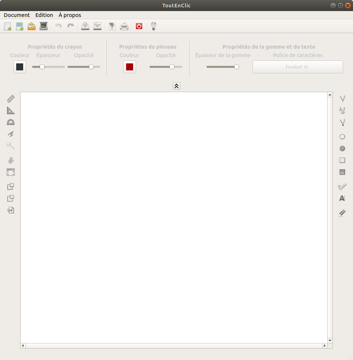Open the À propos menu
The width and height of the screenshot is (353, 360).
pos(70,15)
